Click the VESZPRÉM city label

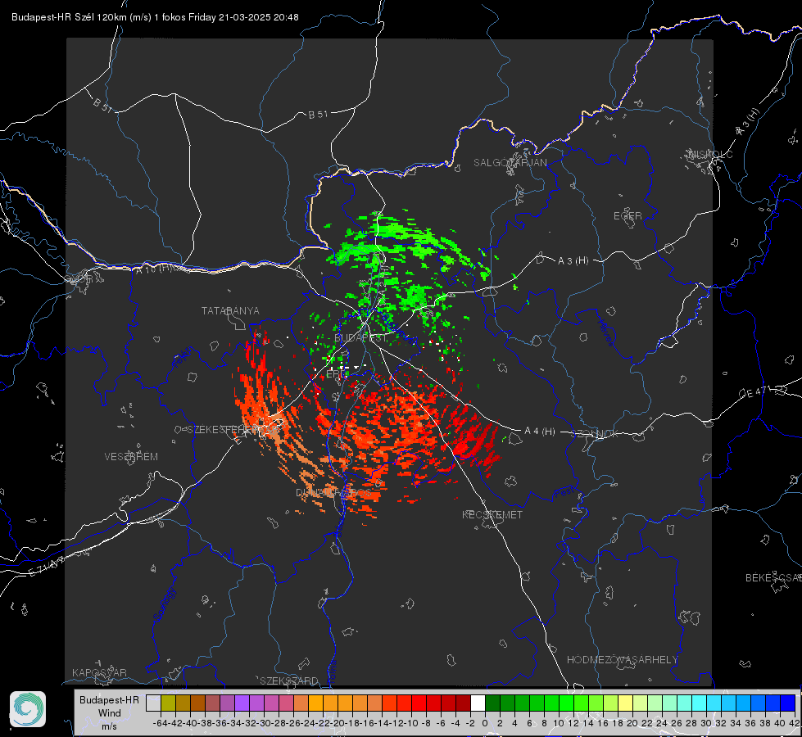(x=131, y=457)
